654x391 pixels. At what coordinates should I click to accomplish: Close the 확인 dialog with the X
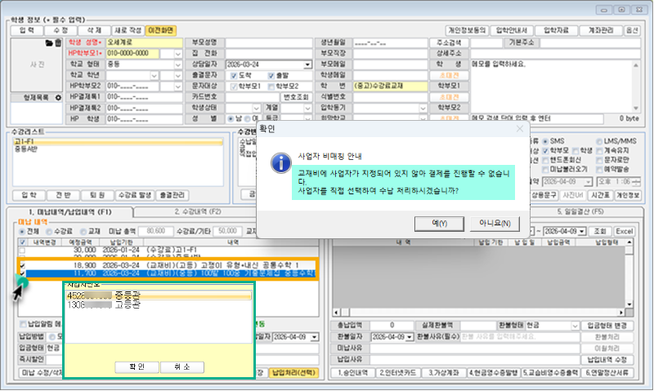point(519,129)
